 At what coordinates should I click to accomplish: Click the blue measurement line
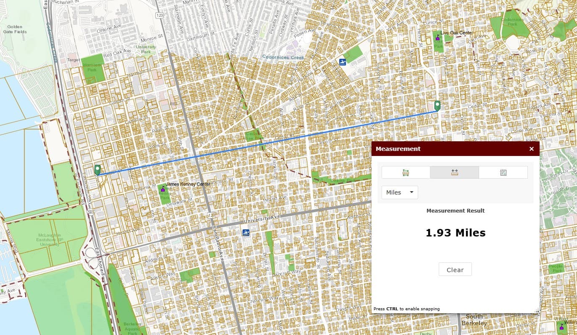267,143
